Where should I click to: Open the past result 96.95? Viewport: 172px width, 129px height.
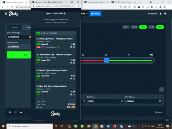[151, 27]
